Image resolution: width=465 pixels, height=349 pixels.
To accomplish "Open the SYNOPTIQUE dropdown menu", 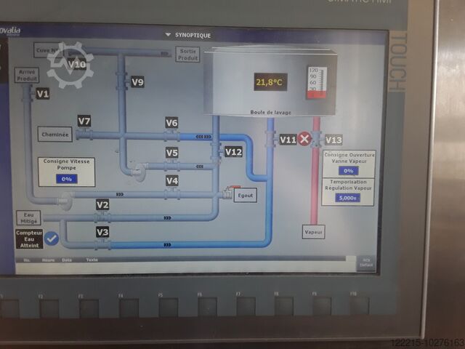I will [x=187, y=34].
